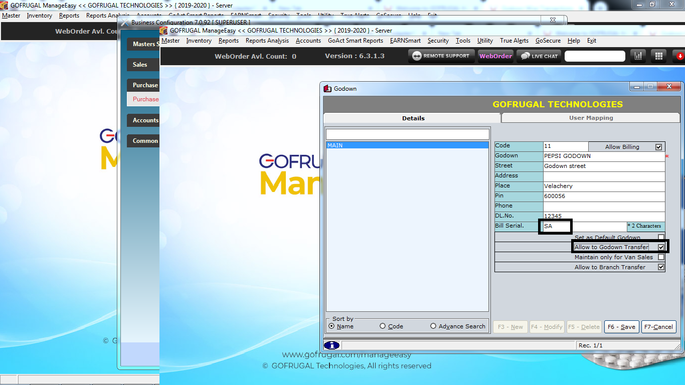Image resolution: width=685 pixels, height=385 pixels.
Task: Click the Godown dialog title icon
Action: coord(328,89)
